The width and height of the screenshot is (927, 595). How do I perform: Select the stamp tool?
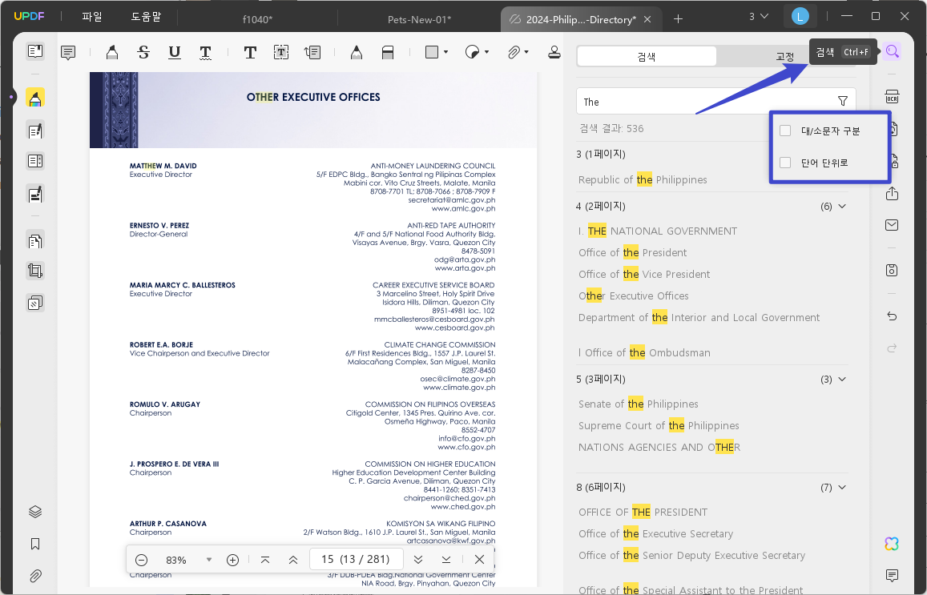(x=554, y=53)
